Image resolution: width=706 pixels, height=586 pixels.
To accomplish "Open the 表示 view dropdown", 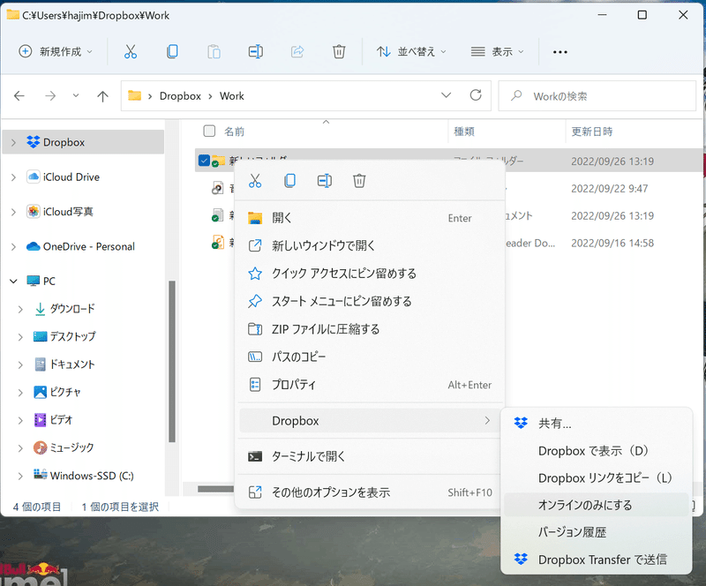I will click(x=498, y=52).
